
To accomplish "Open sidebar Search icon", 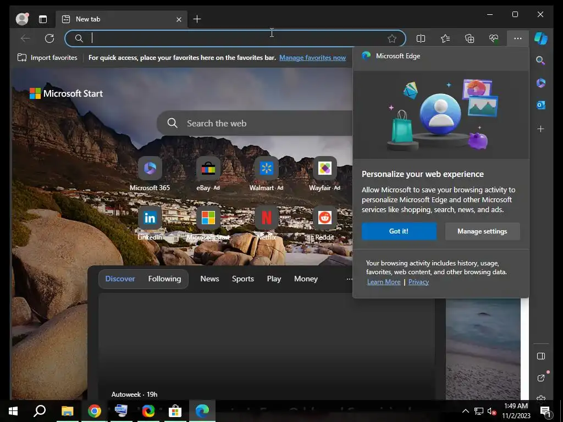I will 540,60.
